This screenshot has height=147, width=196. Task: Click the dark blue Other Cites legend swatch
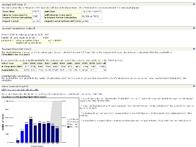[x=68, y=127]
